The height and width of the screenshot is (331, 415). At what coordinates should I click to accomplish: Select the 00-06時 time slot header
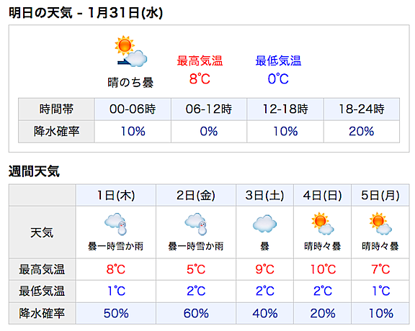133,109
